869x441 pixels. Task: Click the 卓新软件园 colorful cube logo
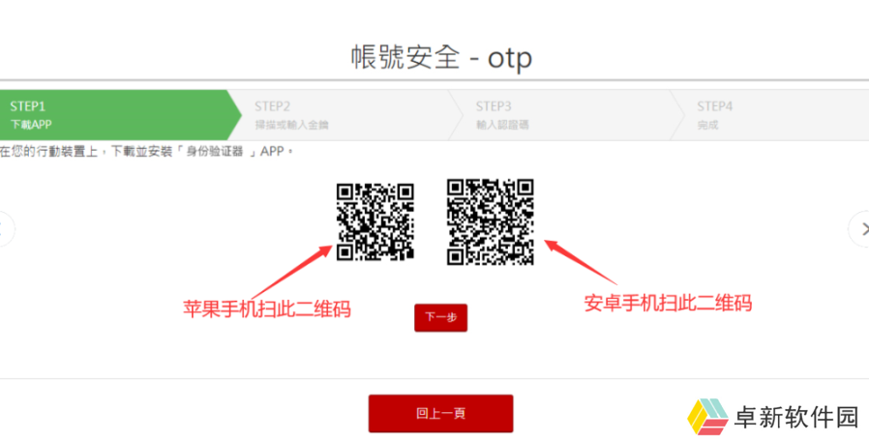pos(707,416)
